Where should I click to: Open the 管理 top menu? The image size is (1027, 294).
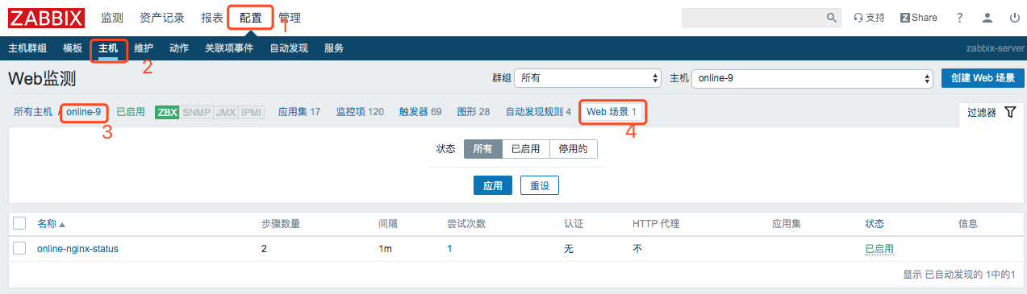290,18
